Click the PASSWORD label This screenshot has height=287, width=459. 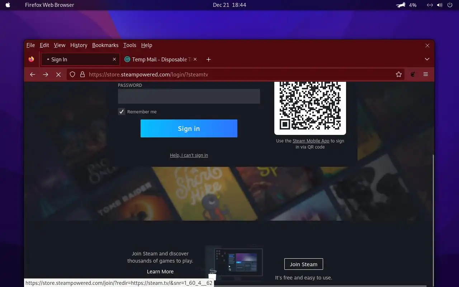pyautogui.click(x=130, y=85)
